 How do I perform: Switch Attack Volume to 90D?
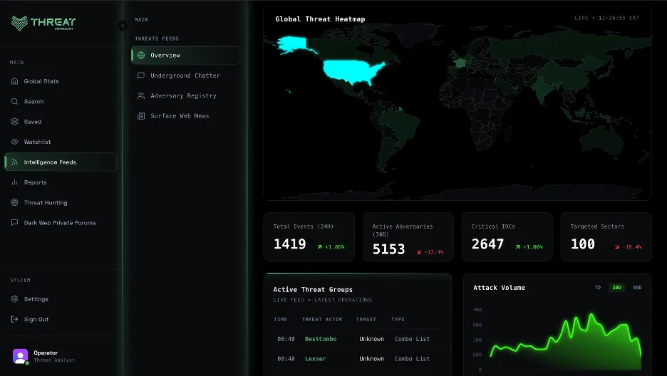point(637,288)
